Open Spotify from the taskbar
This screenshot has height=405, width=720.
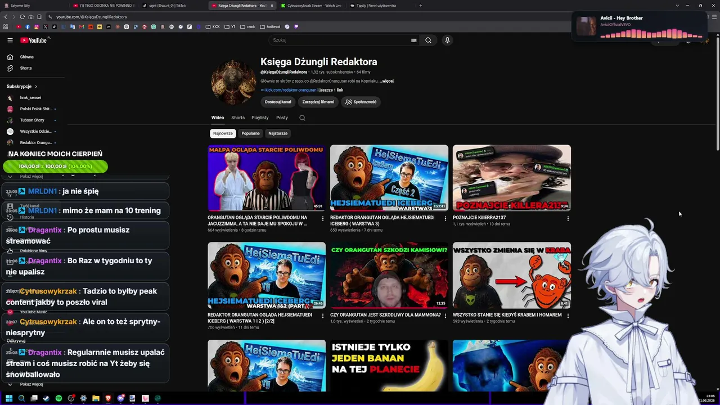[58, 398]
